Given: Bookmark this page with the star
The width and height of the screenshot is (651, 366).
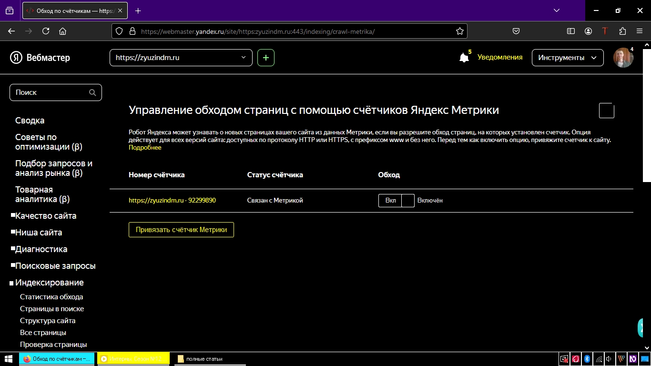Looking at the screenshot, I should (x=459, y=31).
